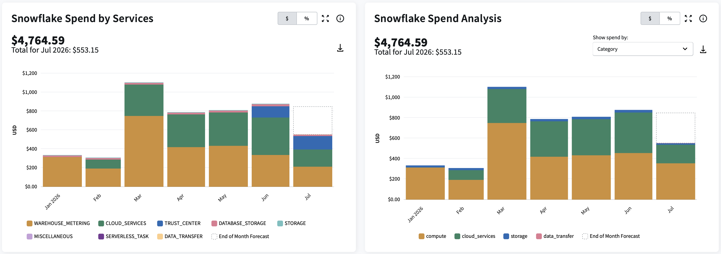Expand Spend Analysis chart to fullscreen

click(x=688, y=18)
